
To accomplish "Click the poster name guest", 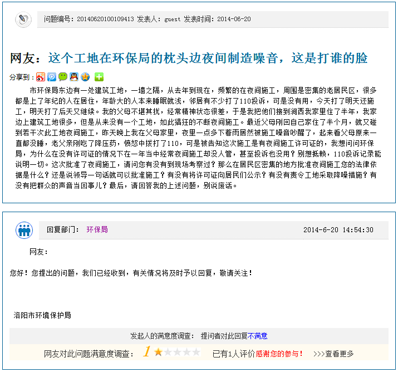I will 173,19.
